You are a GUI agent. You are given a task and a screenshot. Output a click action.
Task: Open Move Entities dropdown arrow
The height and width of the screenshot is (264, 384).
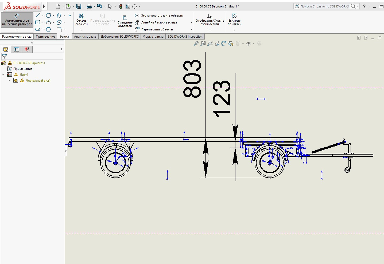[191, 29]
